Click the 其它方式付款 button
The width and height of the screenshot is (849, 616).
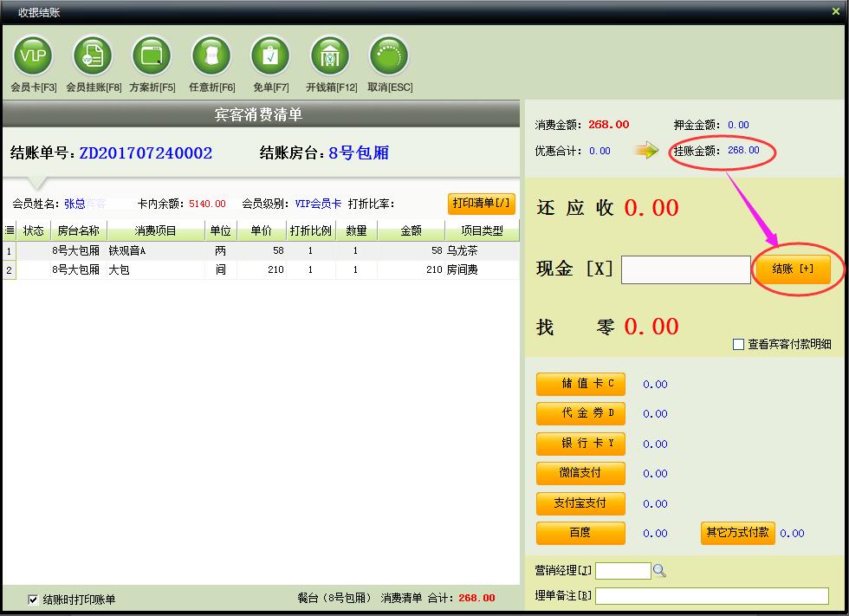(737, 533)
